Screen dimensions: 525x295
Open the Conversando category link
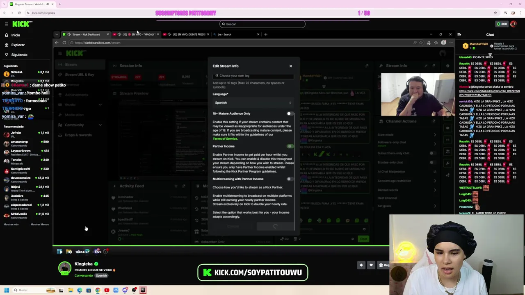83,276
